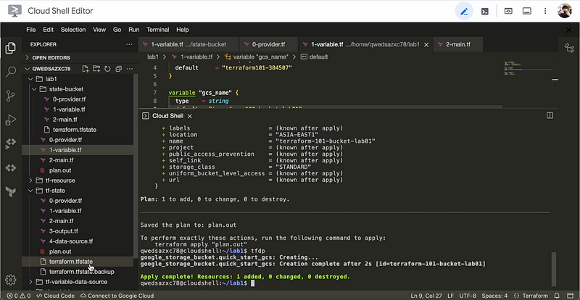Viewport: 580px width, 300px height.
Task: Click Ln 9, Col 27 cursor position
Action: click(426, 296)
